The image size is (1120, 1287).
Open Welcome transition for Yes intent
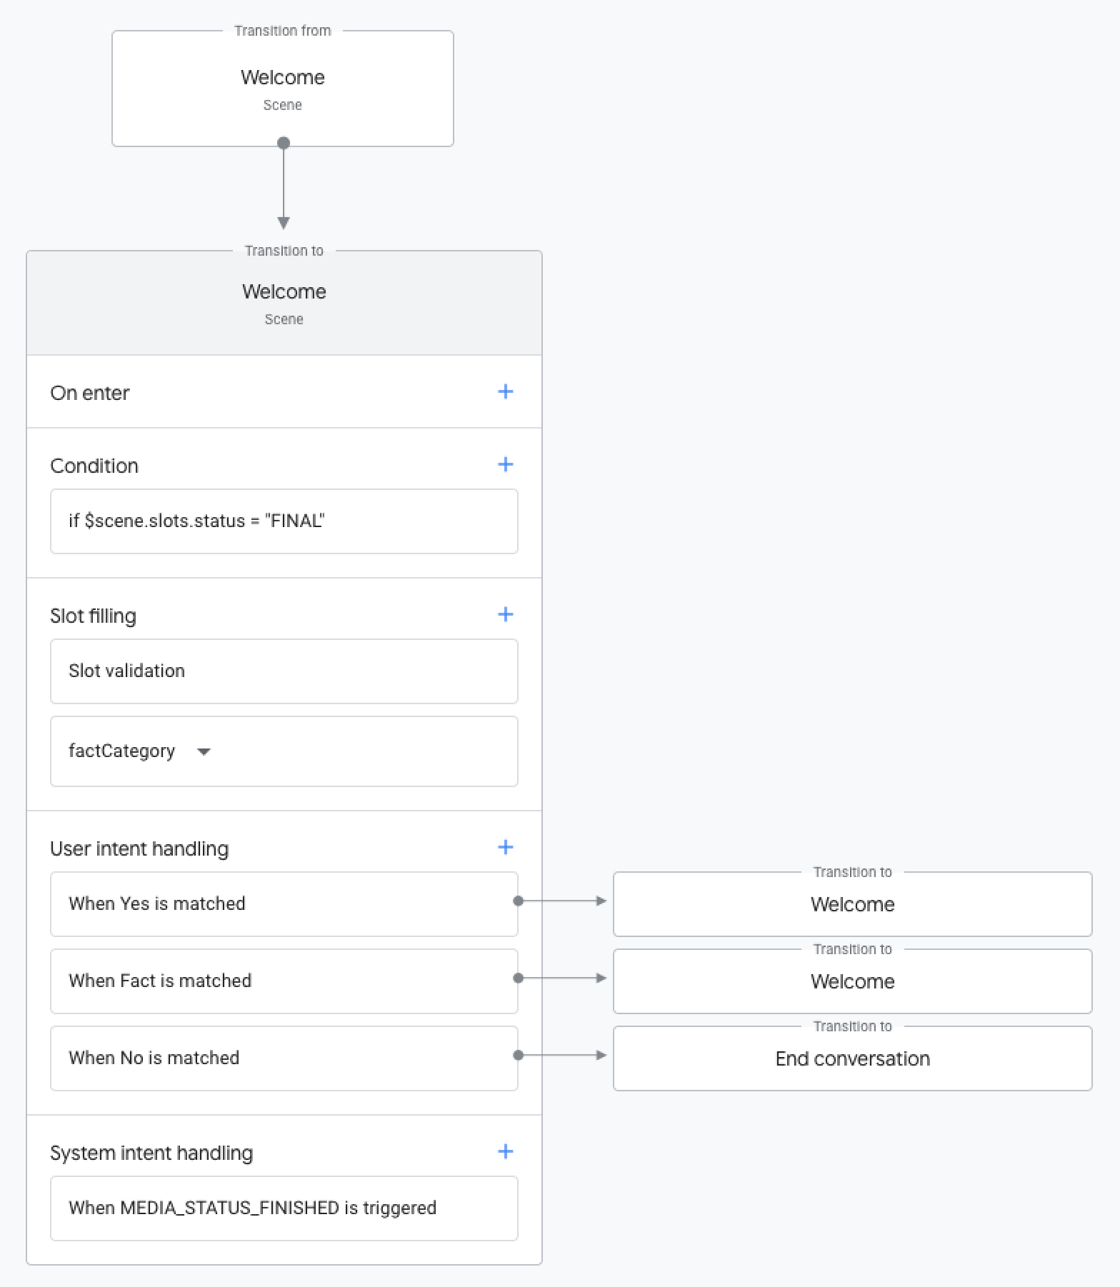point(852,904)
